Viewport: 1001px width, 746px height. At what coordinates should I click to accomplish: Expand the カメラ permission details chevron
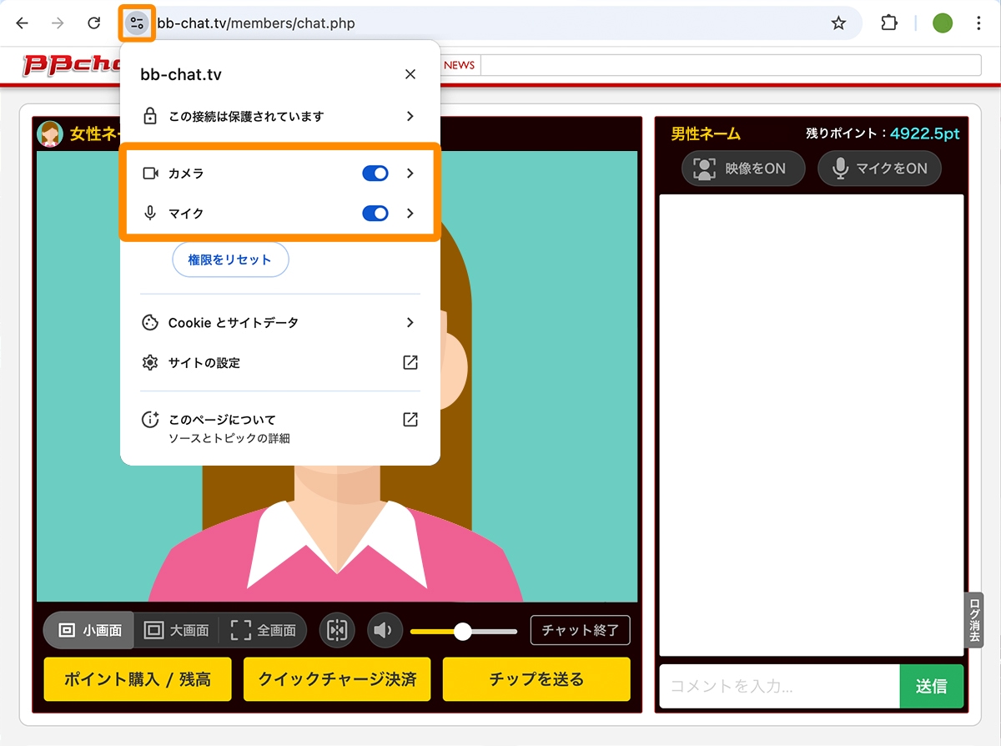coord(410,173)
